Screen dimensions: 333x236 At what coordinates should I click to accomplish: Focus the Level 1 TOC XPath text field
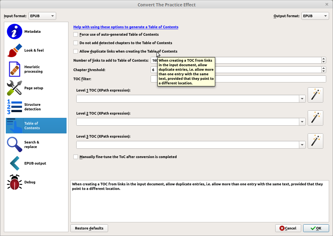coord(188,99)
